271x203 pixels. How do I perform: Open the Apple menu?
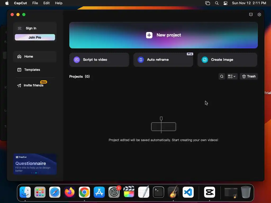[7, 3]
